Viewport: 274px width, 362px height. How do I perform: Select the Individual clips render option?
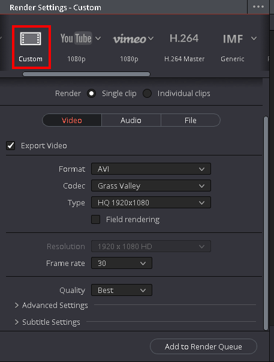[147, 94]
